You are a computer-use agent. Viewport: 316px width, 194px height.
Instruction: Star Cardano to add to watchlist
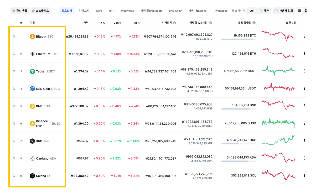(x=14, y=158)
